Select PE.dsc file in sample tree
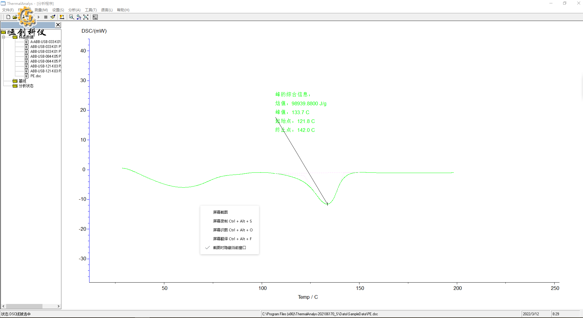 (x=35, y=76)
